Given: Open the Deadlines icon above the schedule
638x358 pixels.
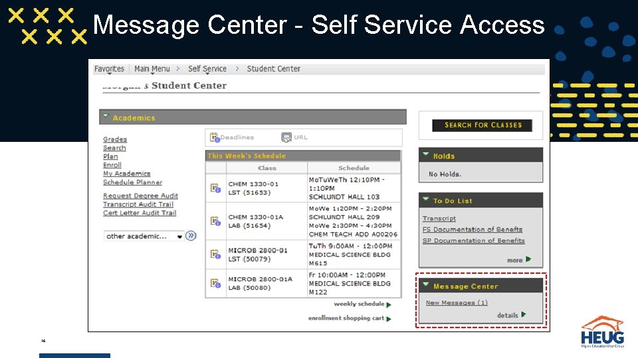Looking at the screenshot, I should point(215,138).
